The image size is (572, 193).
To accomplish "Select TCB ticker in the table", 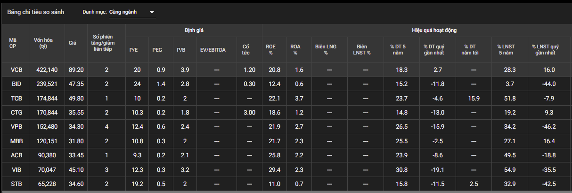I will point(16,98).
